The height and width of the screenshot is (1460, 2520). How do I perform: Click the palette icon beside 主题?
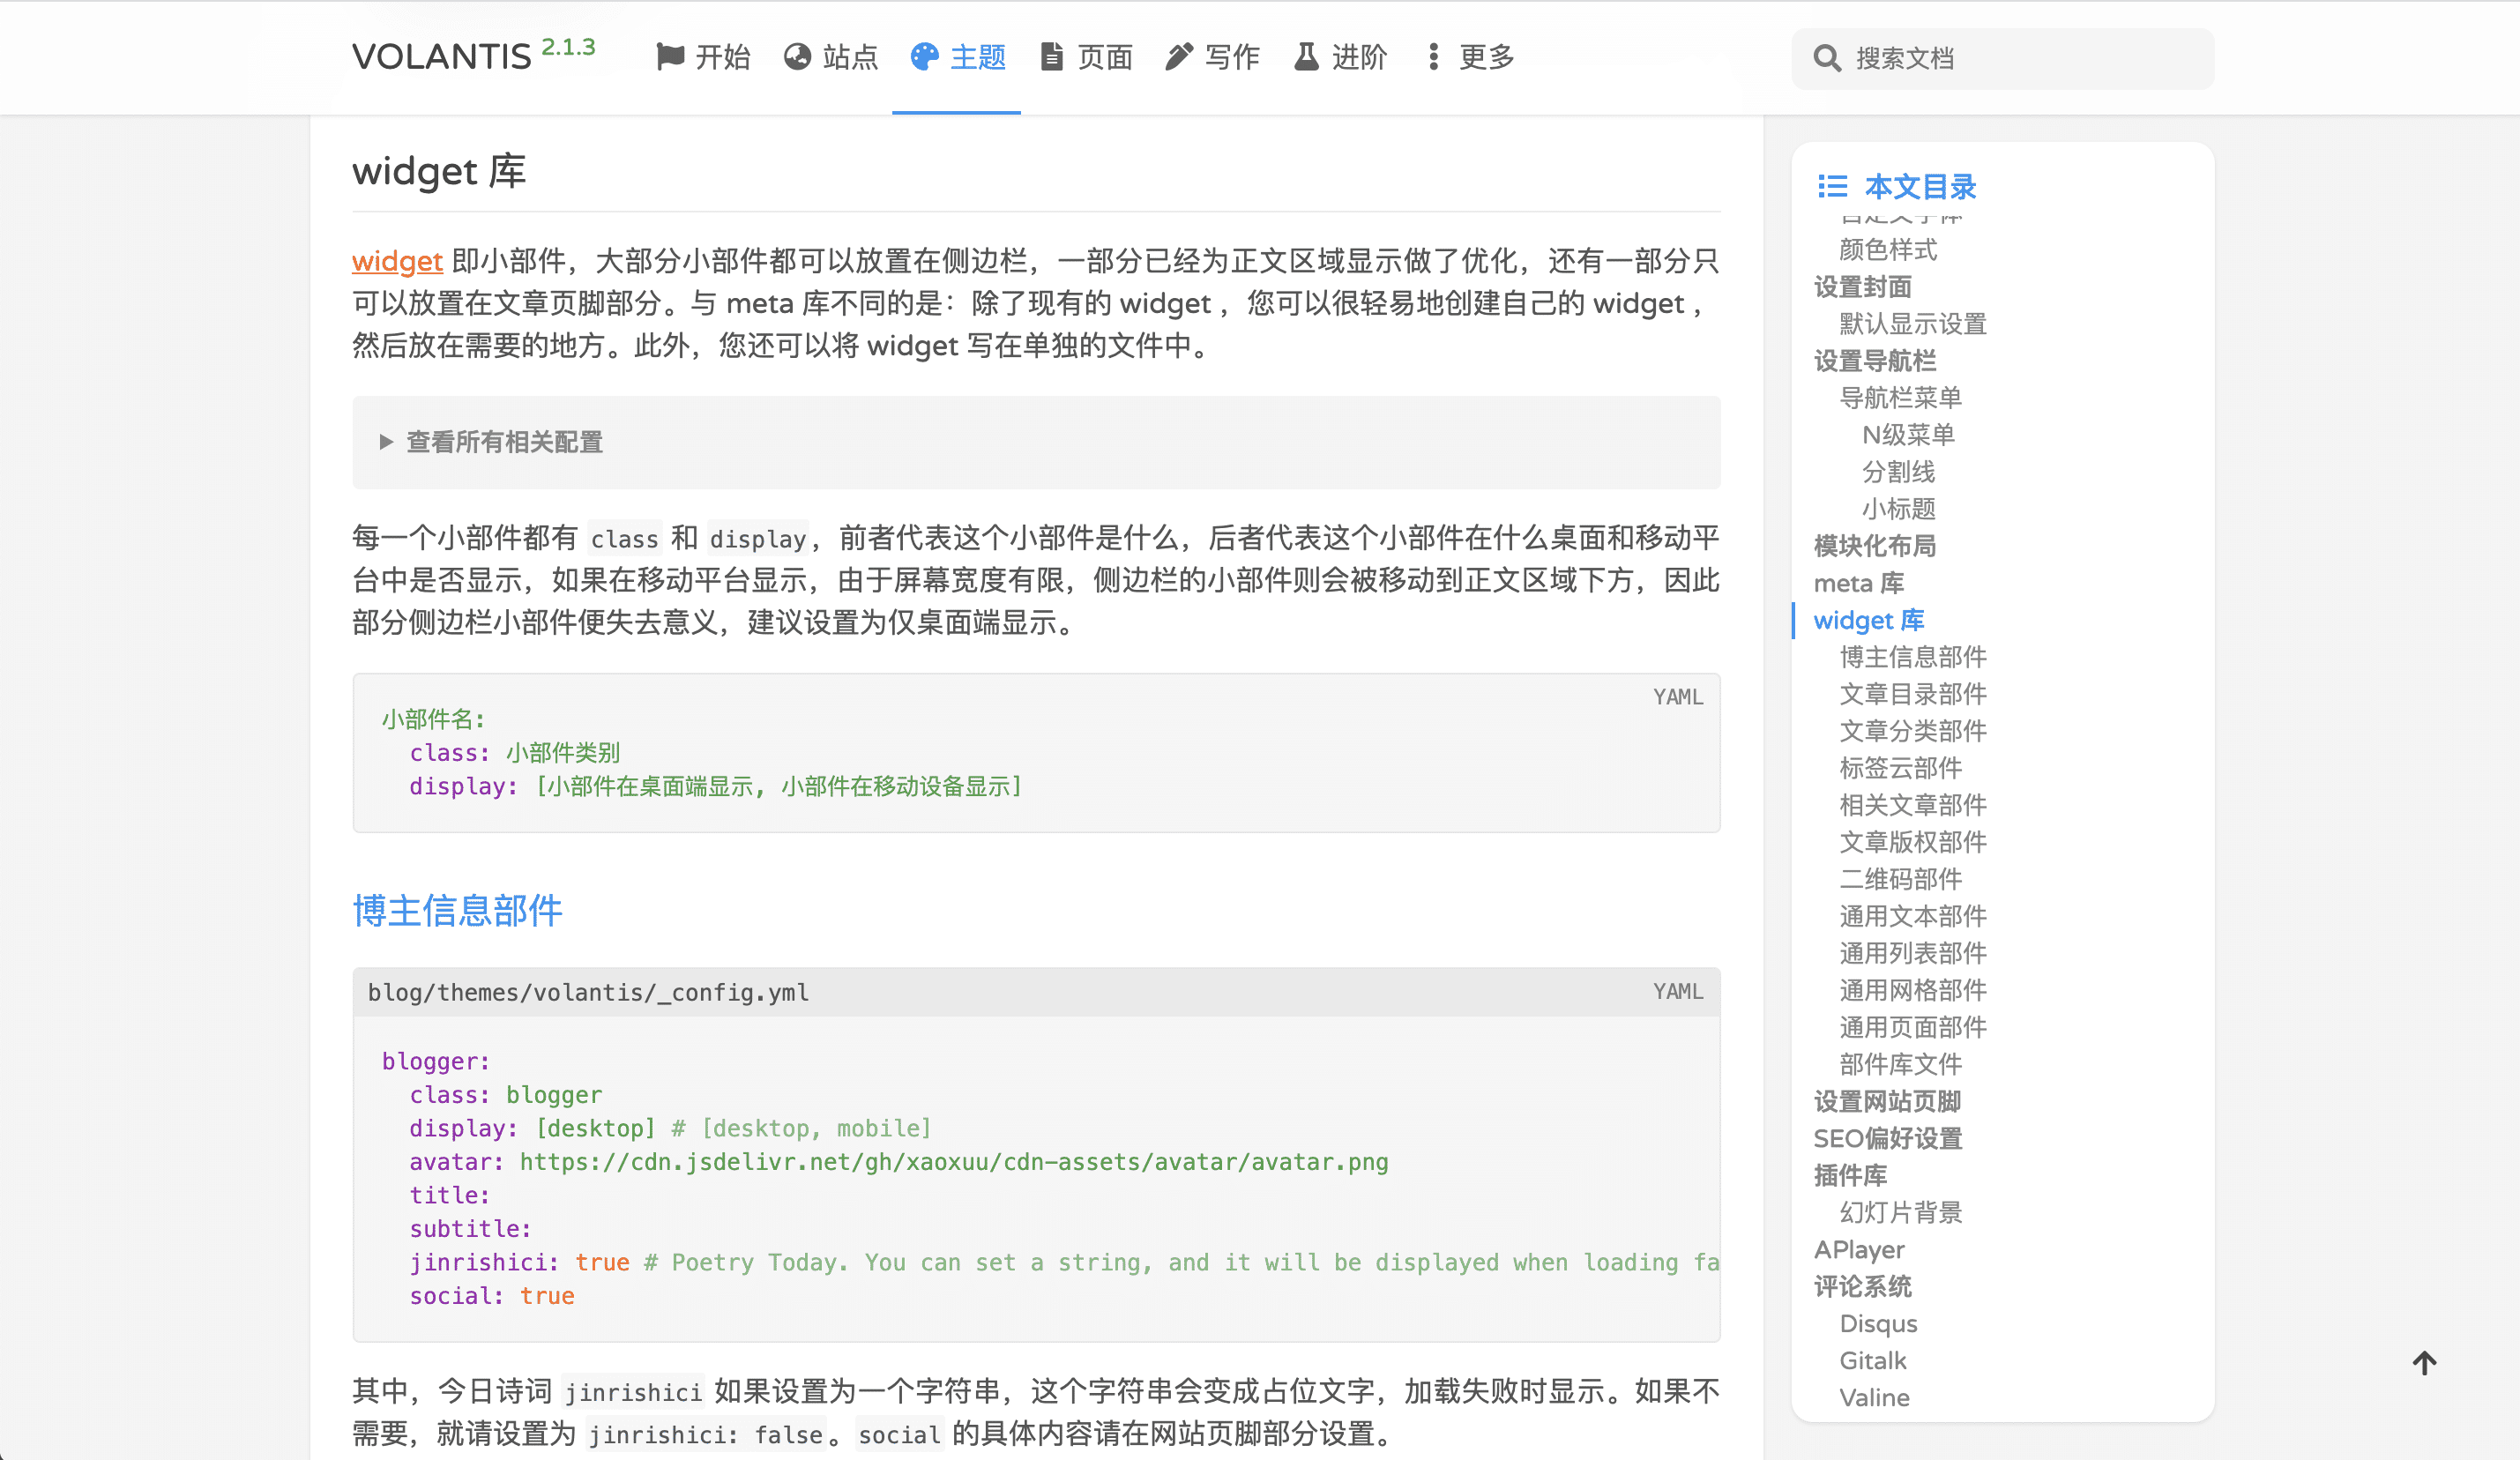pyautogui.click(x=924, y=57)
